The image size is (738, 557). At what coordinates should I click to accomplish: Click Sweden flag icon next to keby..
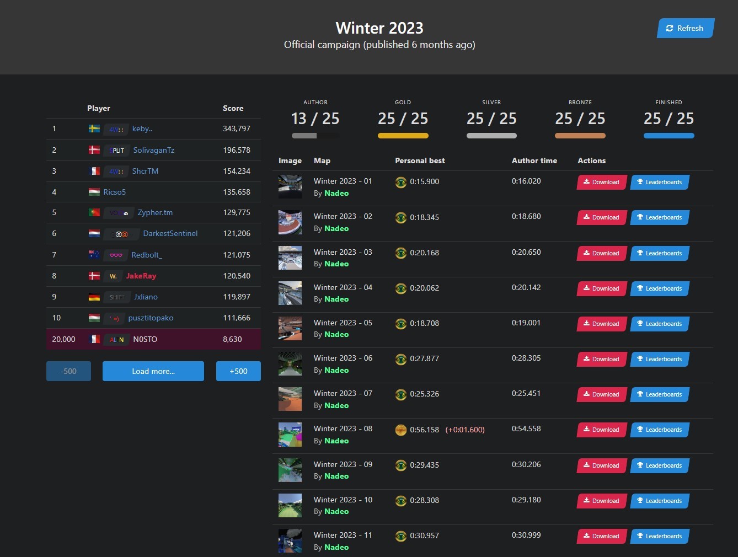pyautogui.click(x=94, y=128)
